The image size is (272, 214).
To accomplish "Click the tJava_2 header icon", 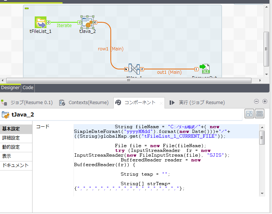I will click(x=5, y=115).
